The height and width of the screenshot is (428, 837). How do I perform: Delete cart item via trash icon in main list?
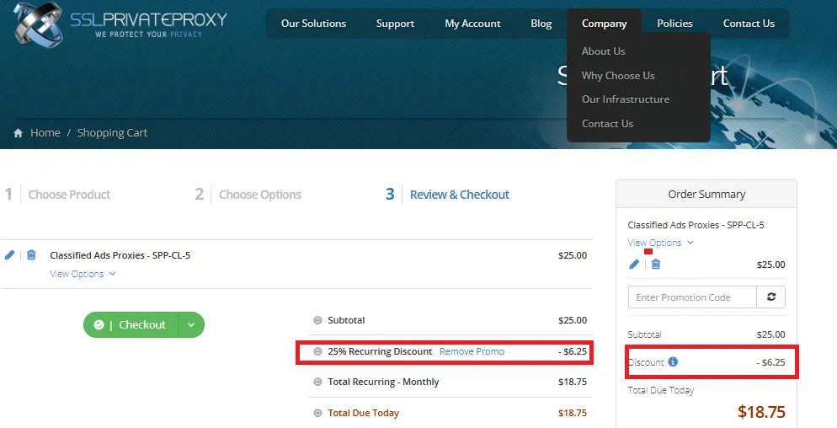[x=31, y=255]
